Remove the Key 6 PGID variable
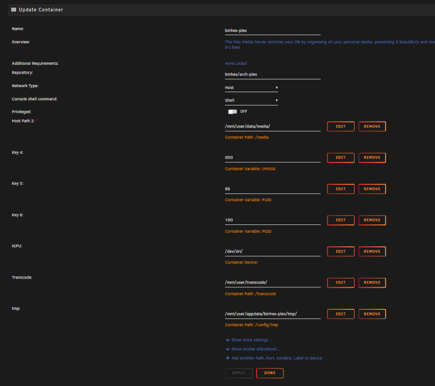This screenshot has height=386, width=435. (x=372, y=220)
